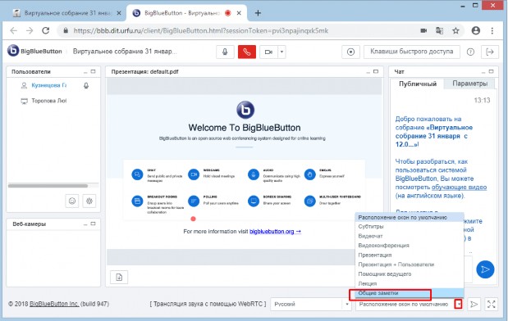Open bigbluebutton.org link in presentation
Image resolution: width=508 pixels, height=321 pixels.
275,232
